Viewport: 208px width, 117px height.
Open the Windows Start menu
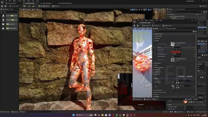point(73,115)
